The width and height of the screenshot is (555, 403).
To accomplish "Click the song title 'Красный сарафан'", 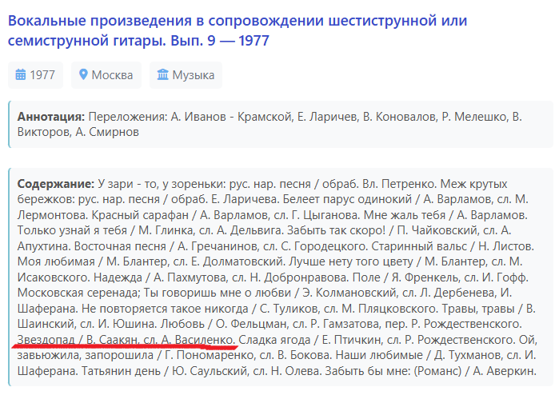I will [140, 215].
